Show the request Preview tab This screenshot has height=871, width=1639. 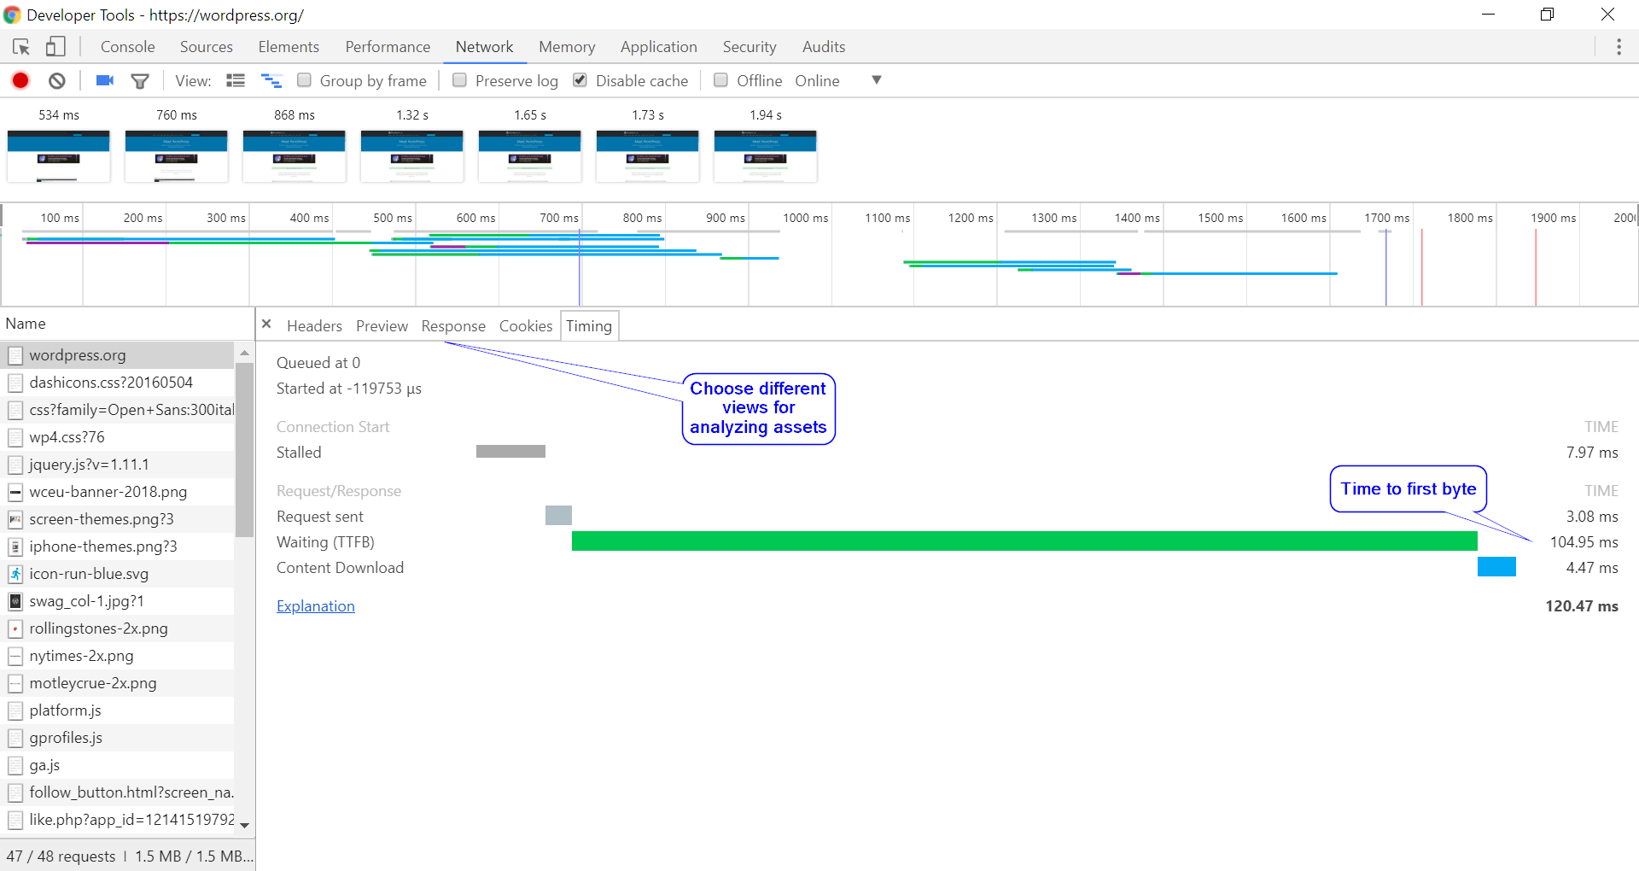(382, 326)
